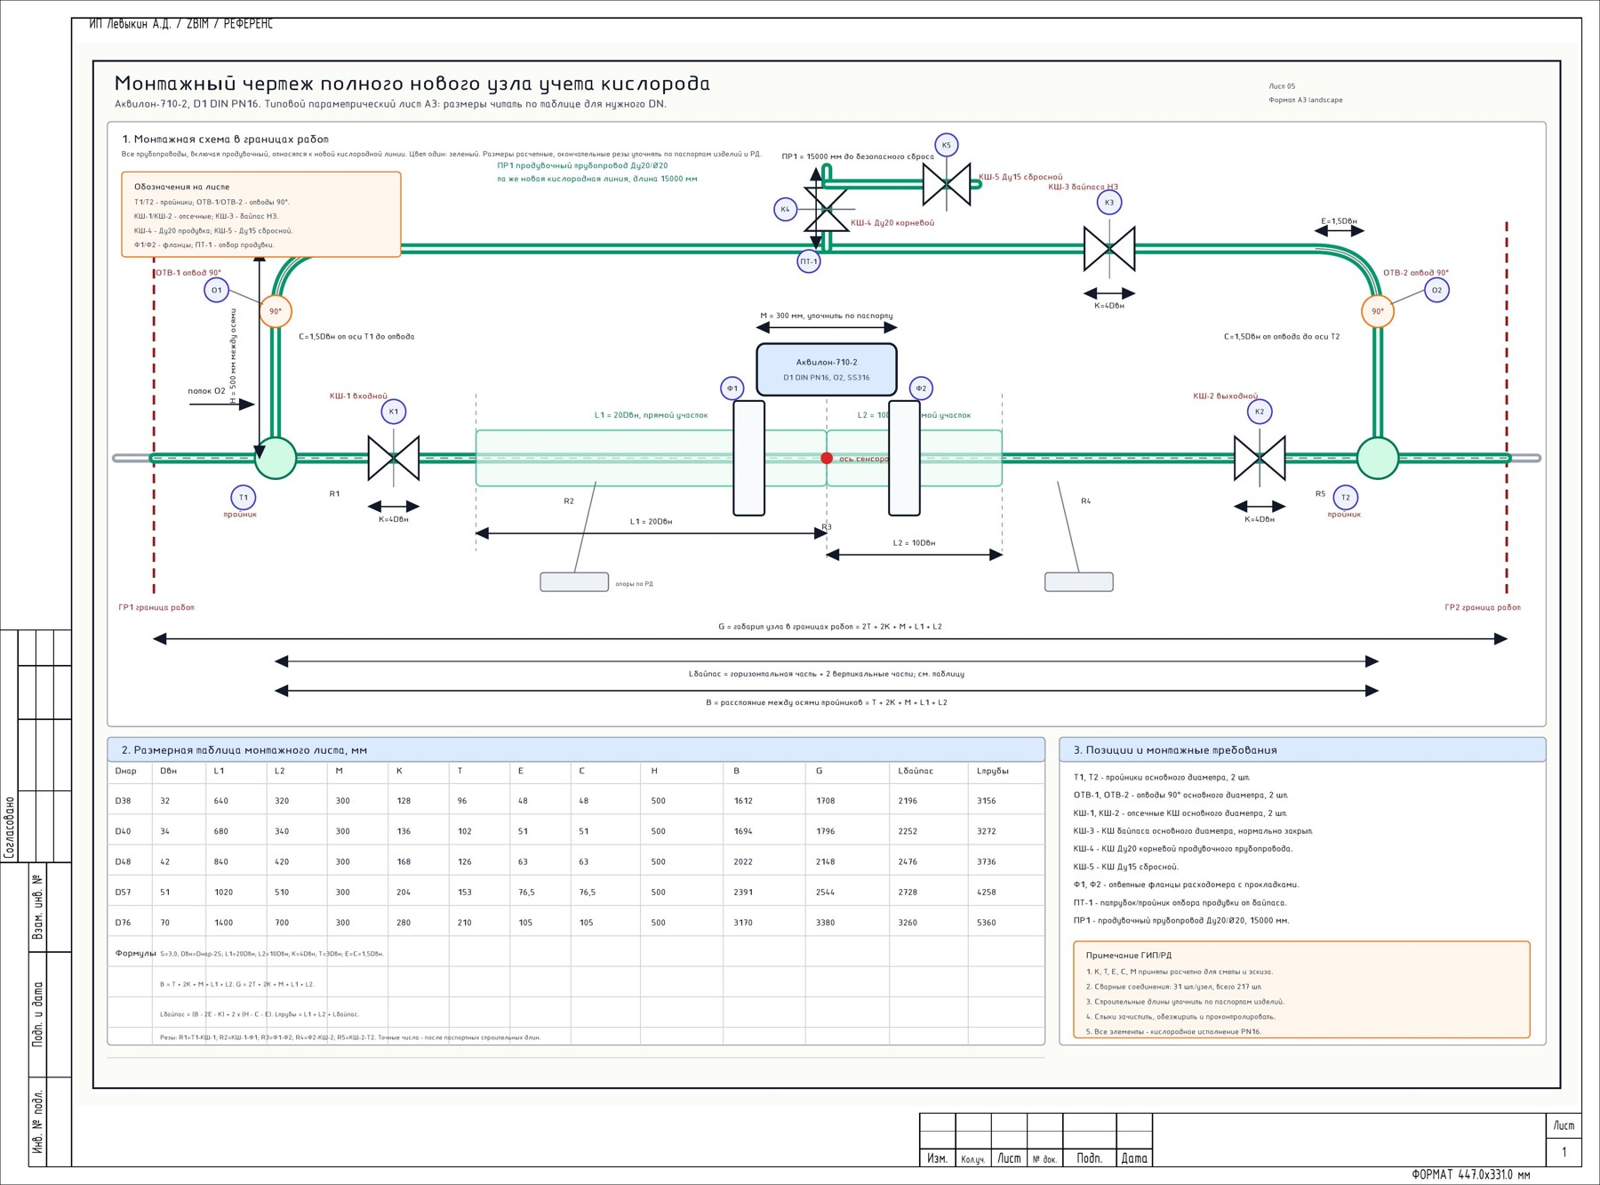Screen dimensions: 1600x1185
Task: Select the T1 тройник green circle node
Action: click(x=276, y=459)
